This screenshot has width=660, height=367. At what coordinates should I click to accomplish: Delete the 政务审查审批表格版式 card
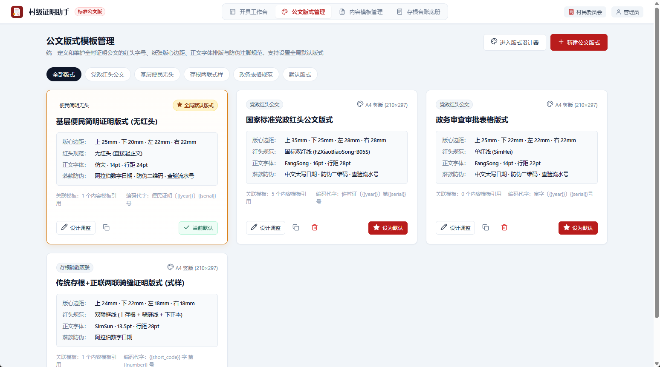504,228
